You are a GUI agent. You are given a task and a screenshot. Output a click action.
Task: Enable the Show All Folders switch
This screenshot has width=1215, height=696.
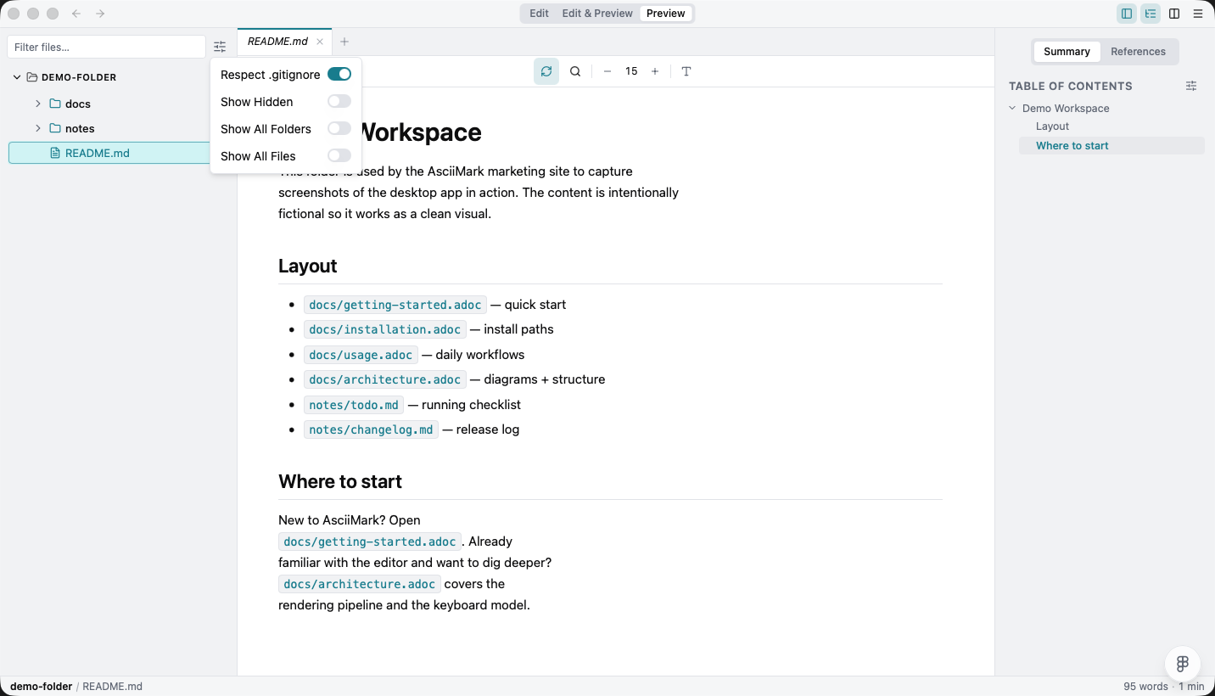(339, 129)
